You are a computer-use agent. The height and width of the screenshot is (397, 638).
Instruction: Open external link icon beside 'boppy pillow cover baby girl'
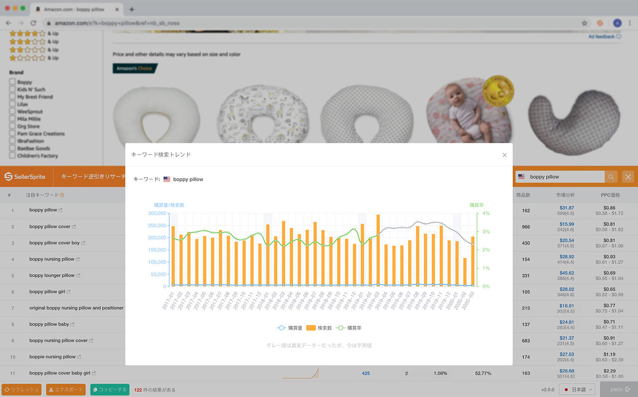click(x=94, y=373)
